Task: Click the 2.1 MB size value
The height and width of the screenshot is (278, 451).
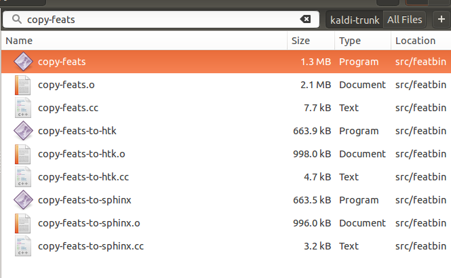Action: (x=315, y=85)
